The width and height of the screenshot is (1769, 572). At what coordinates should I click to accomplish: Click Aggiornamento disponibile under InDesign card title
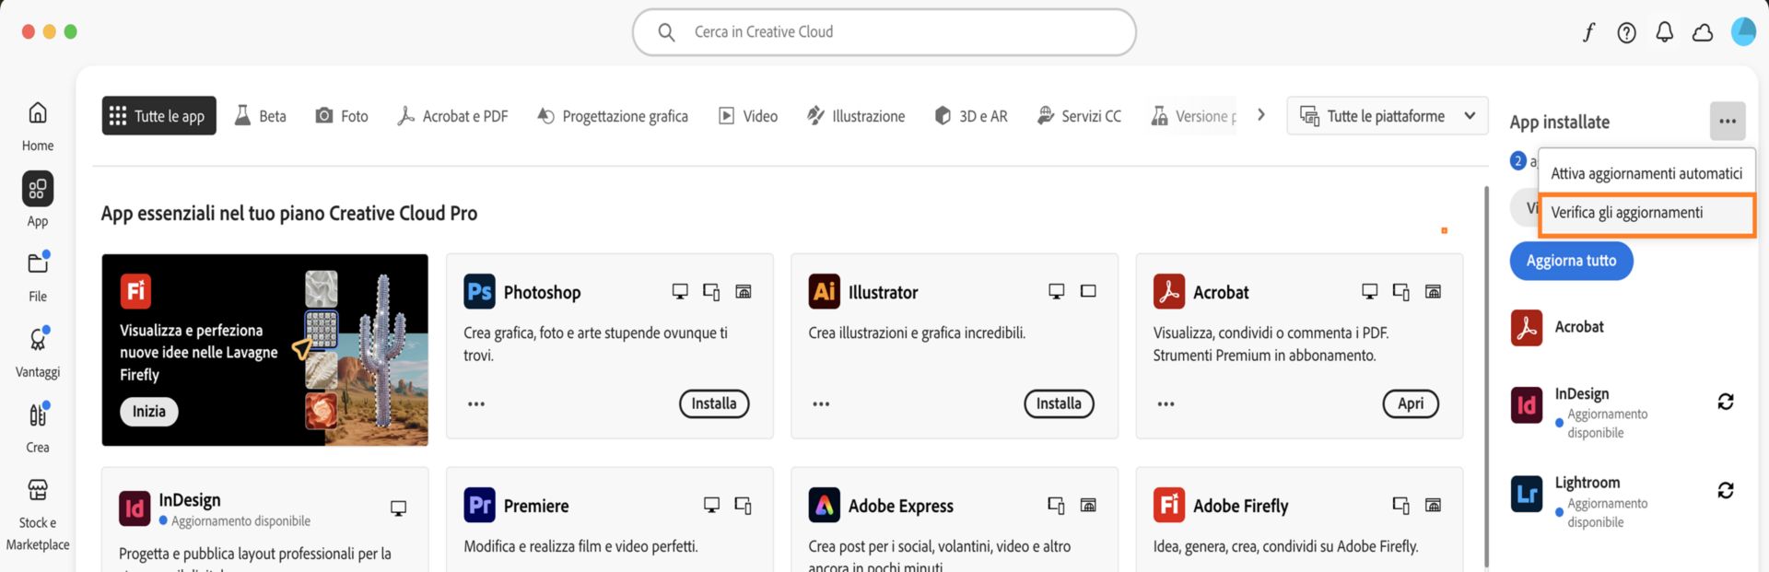[x=240, y=521]
